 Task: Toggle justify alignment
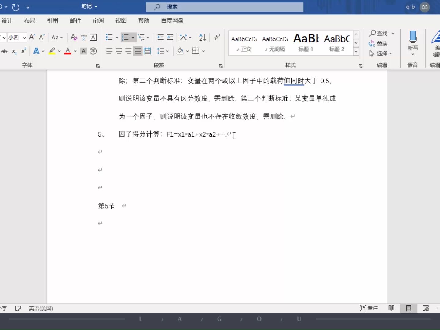pyautogui.click(x=138, y=51)
